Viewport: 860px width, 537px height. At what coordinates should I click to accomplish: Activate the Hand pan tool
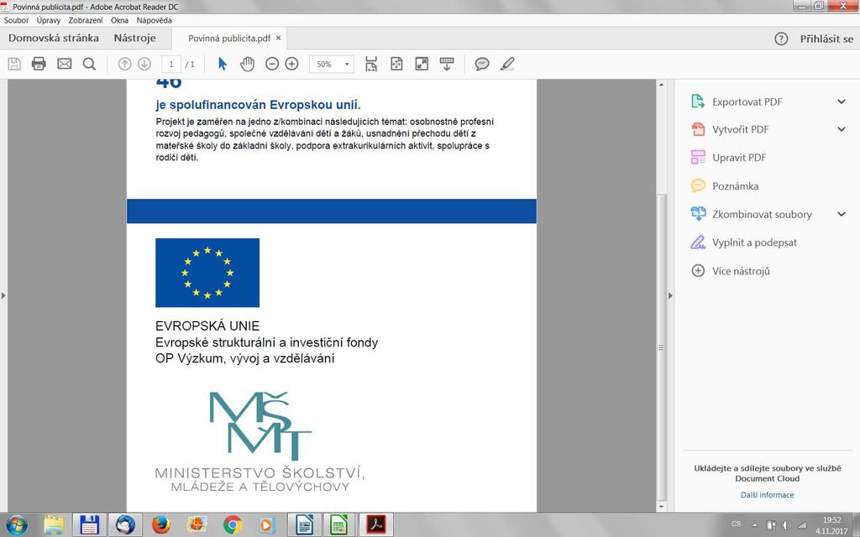248,64
